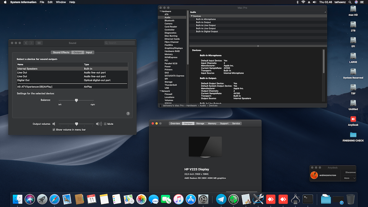
Task: Open the Storage tab in About This Mac
Action: 200,123
